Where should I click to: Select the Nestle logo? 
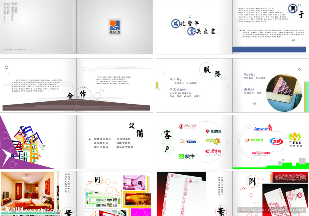262,153
